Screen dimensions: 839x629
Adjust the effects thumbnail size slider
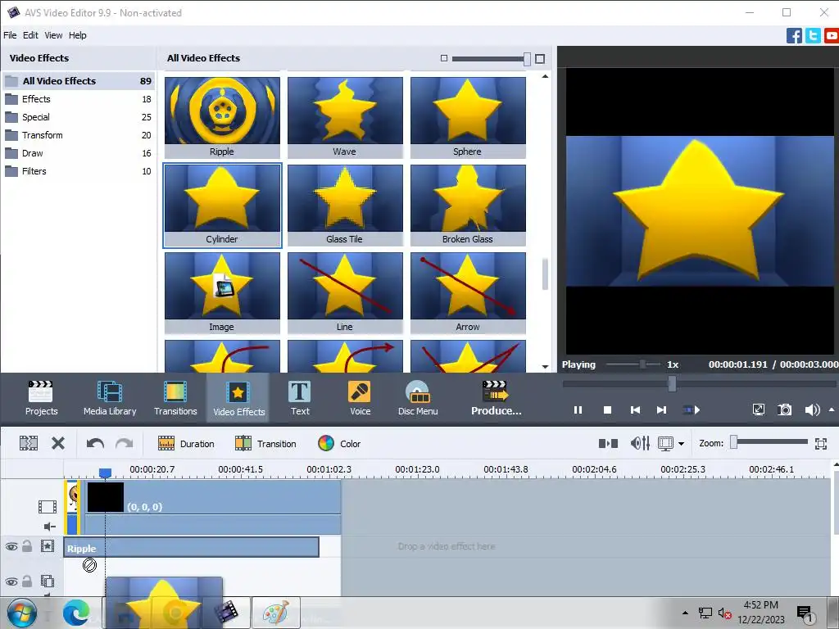pos(491,58)
